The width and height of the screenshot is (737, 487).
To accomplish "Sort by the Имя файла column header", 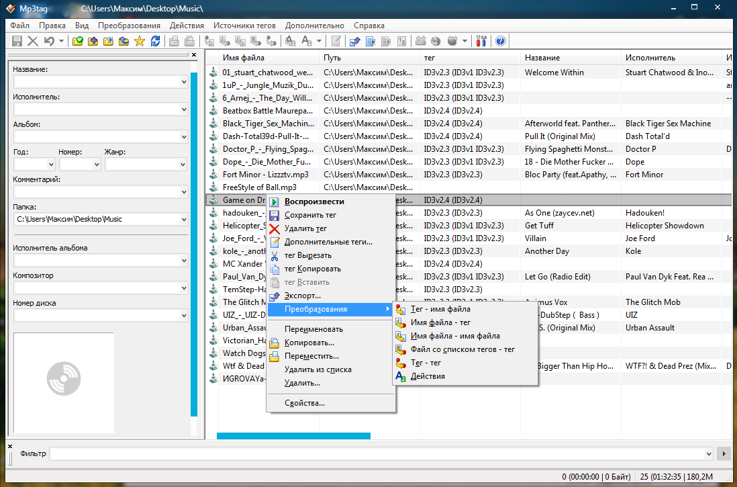I will (x=268, y=58).
